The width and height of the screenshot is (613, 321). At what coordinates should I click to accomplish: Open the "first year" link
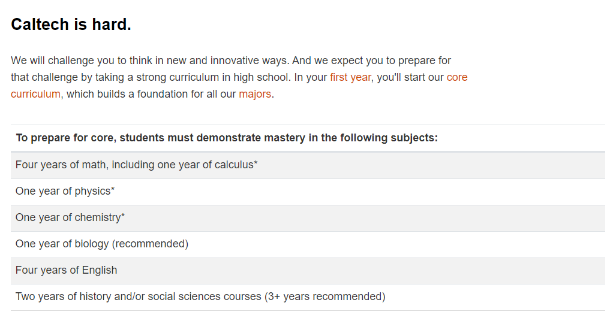tap(350, 77)
